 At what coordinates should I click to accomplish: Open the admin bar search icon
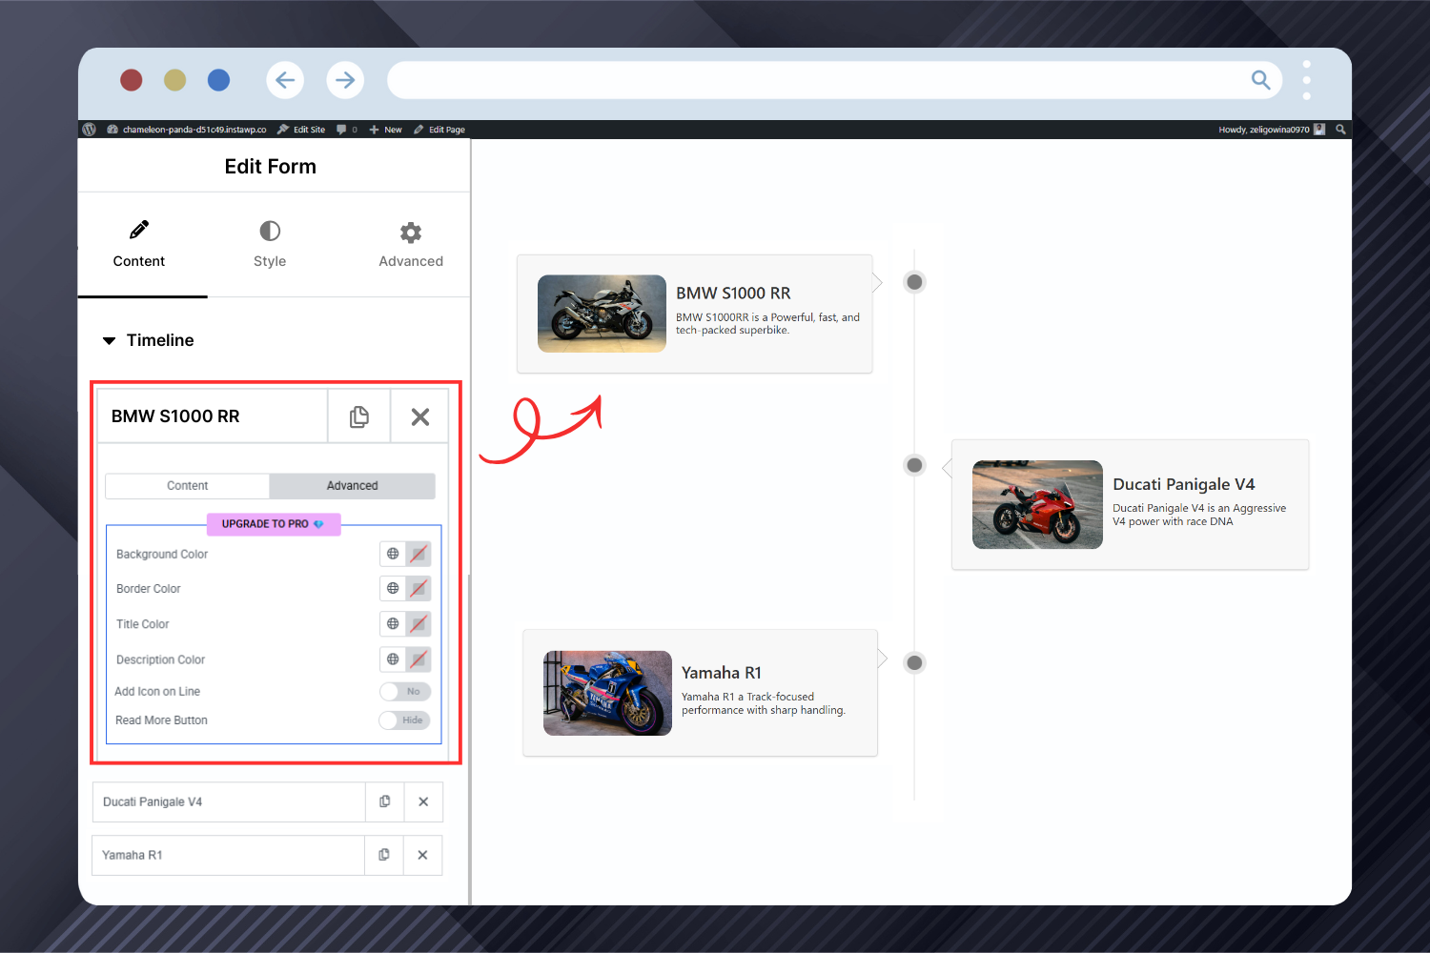click(x=1340, y=130)
